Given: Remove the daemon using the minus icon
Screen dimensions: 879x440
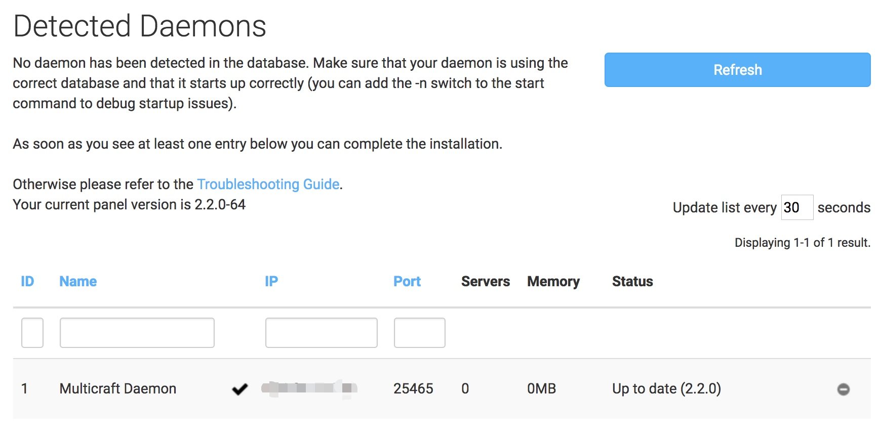Looking at the screenshot, I should [843, 389].
